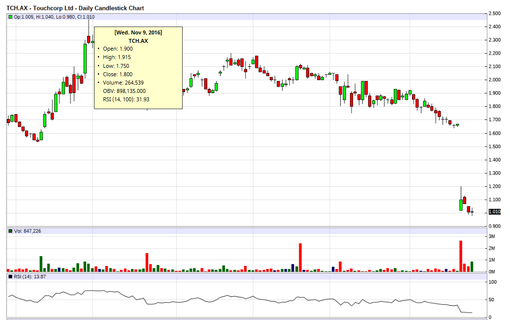This screenshot has height=320, width=510.
Task: Click the 0.900 price axis label
Action: 495,226
